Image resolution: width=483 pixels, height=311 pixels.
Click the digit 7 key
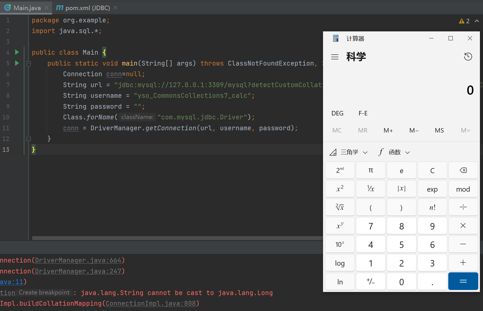click(371, 226)
